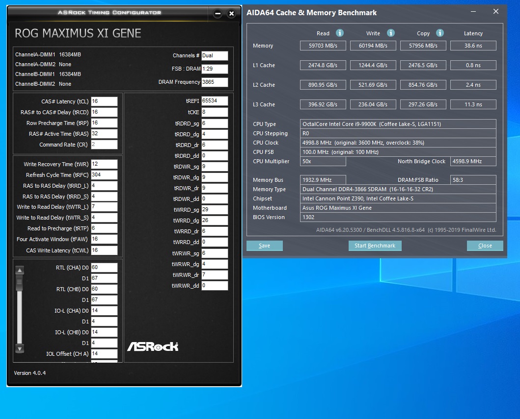Select the tRDWR_sg value field
The height and width of the screenshot is (419, 520).
click(215, 167)
